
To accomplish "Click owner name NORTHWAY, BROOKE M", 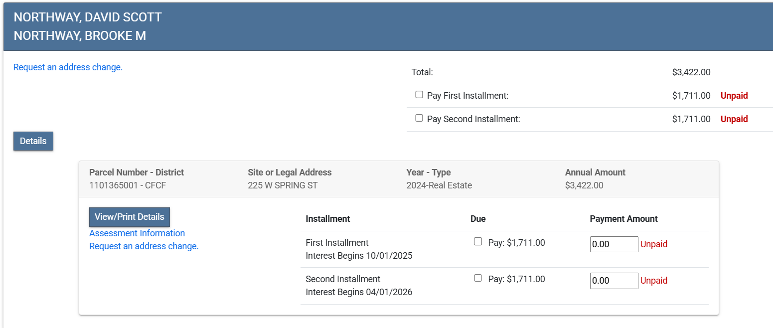I will 80,36.
